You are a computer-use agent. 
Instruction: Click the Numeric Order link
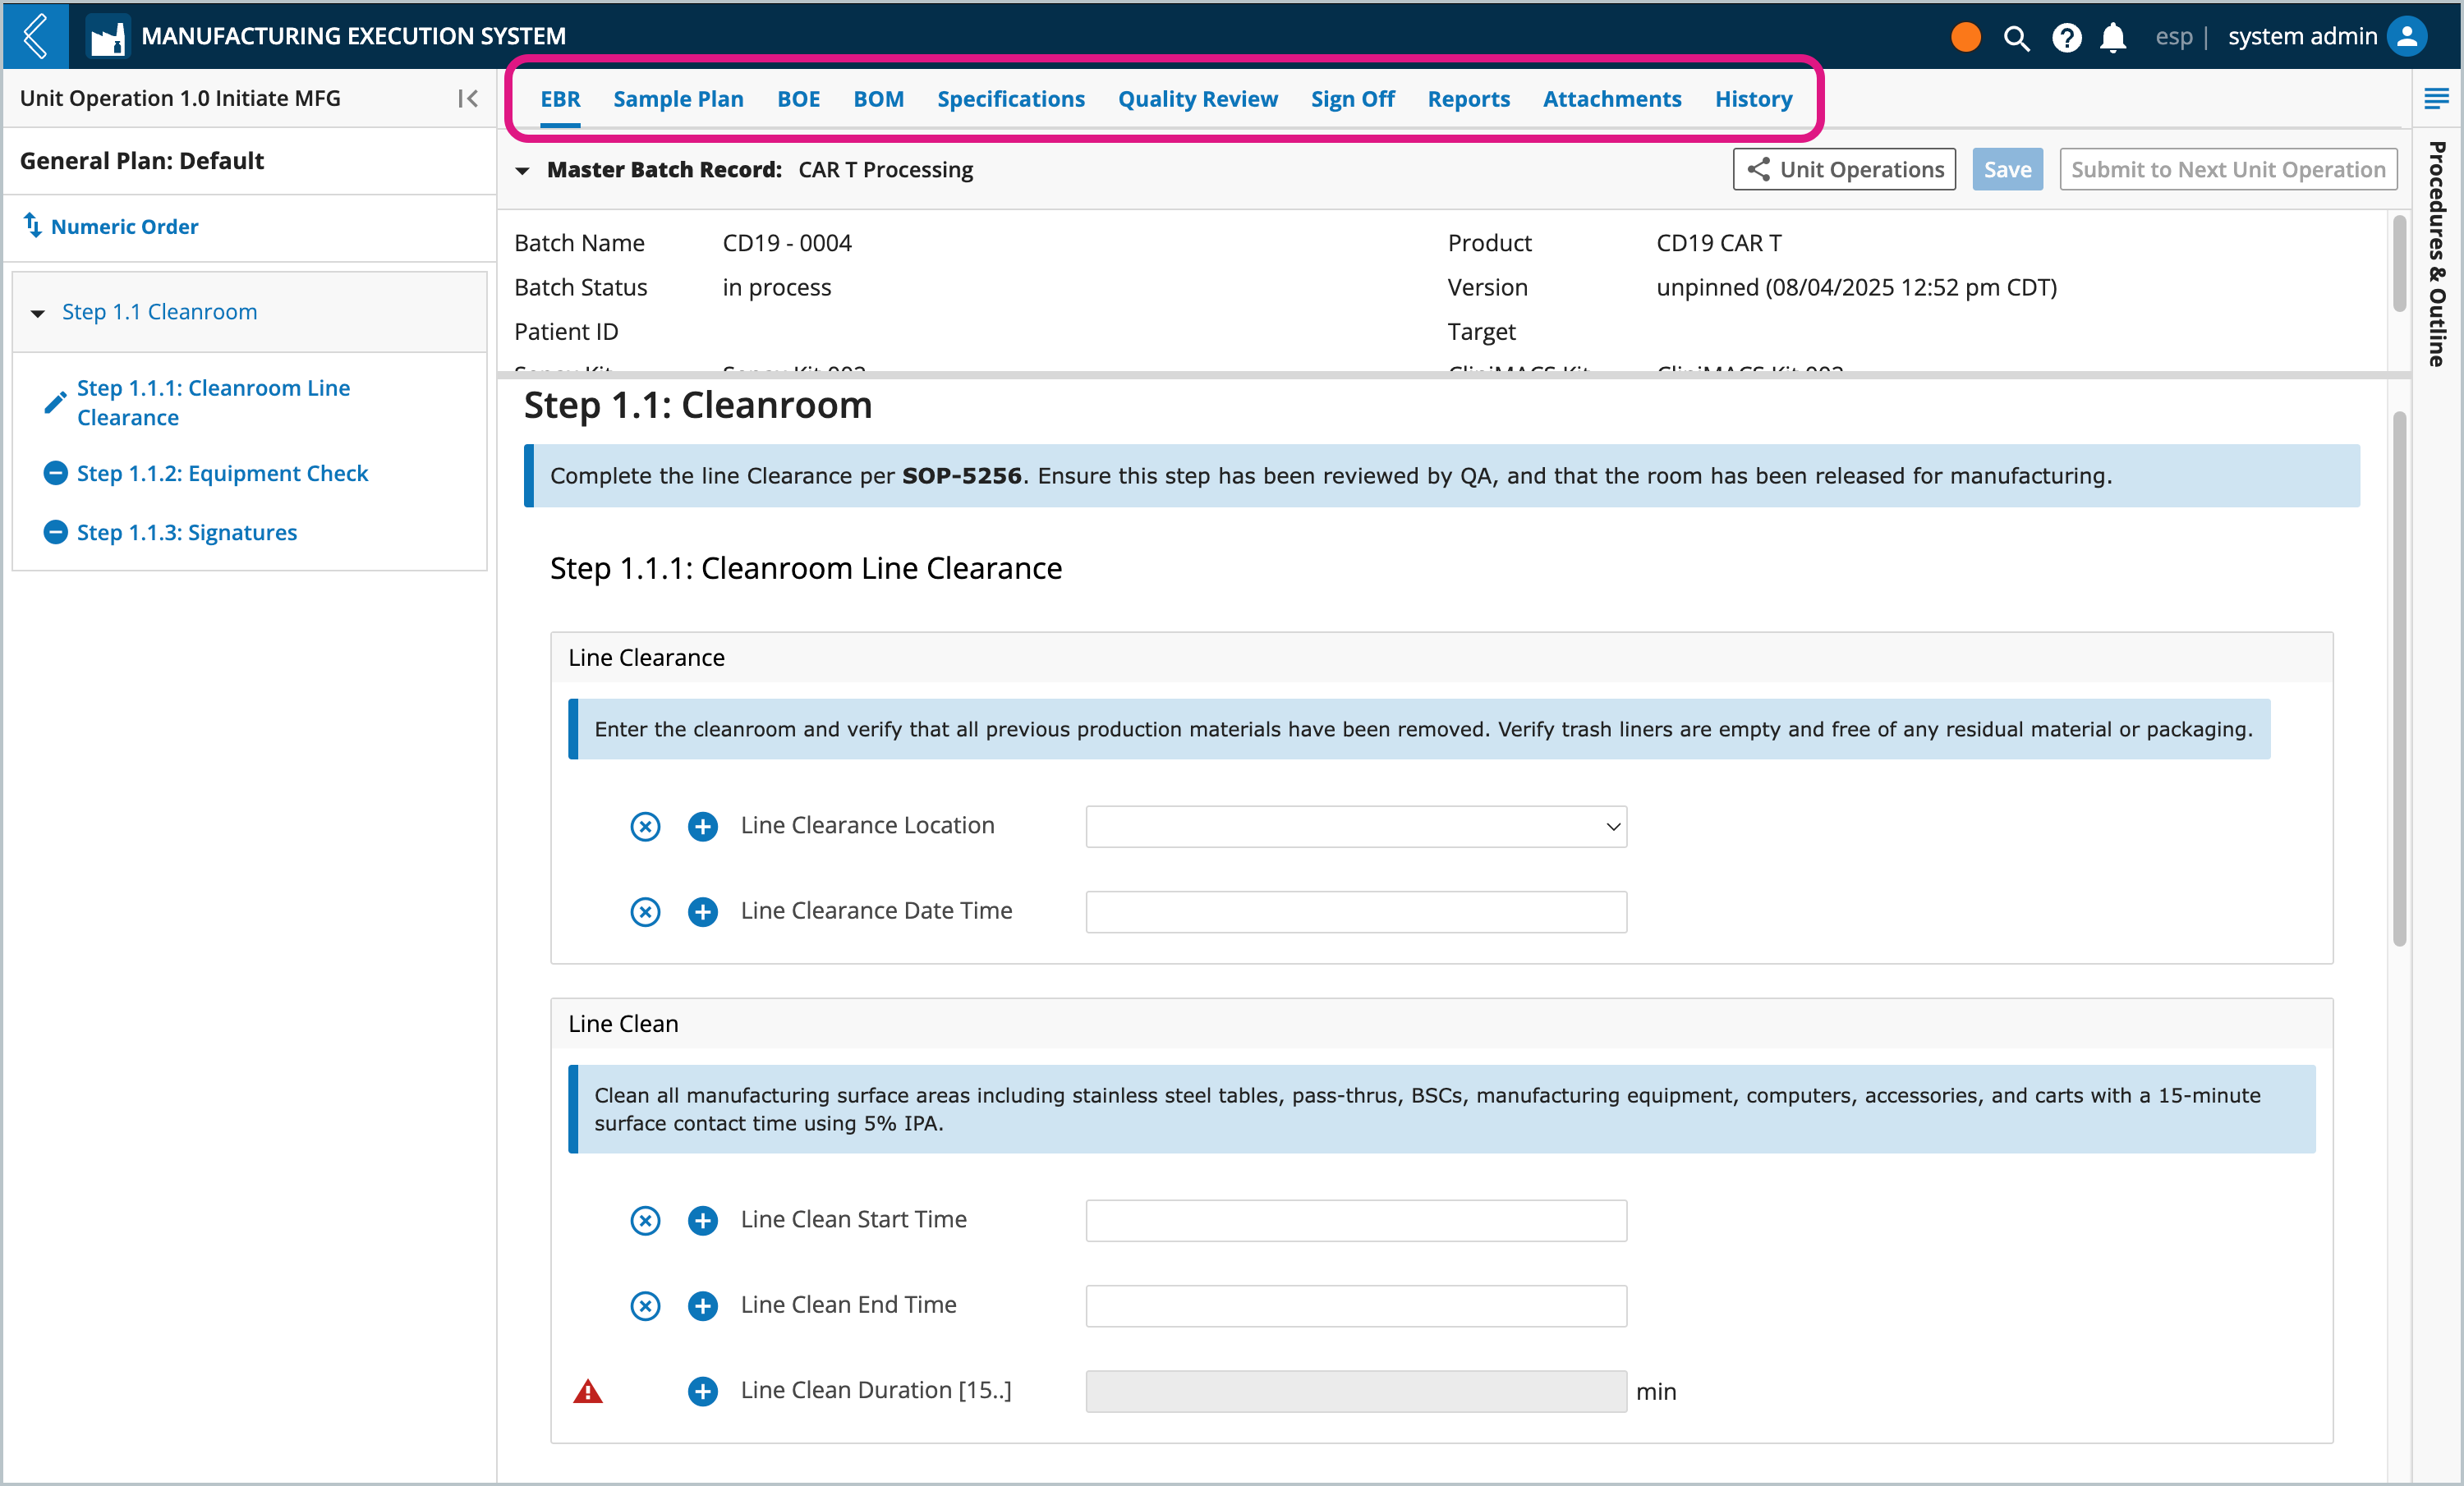[x=124, y=227]
